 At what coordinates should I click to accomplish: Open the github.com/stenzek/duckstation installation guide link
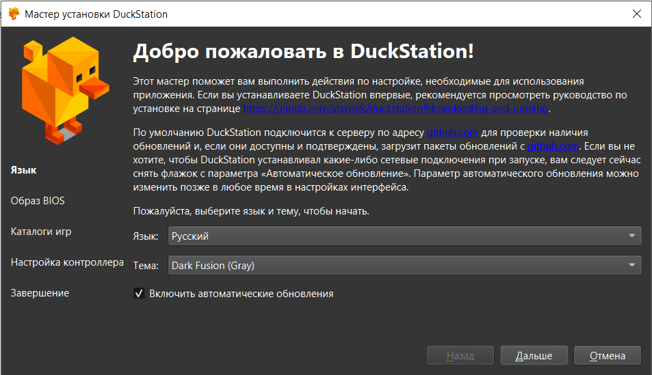pos(395,109)
